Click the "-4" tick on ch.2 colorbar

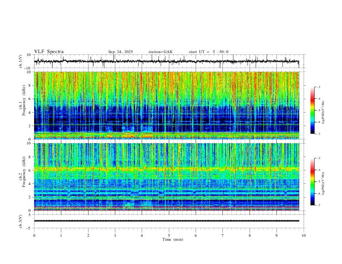(319, 170)
